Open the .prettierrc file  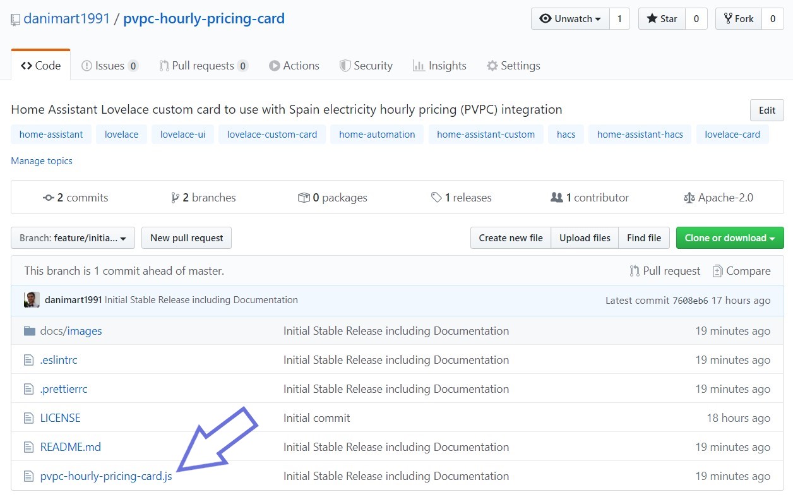tap(64, 389)
